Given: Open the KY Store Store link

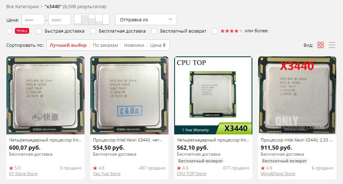Looking at the screenshot, I should click(23, 174).
